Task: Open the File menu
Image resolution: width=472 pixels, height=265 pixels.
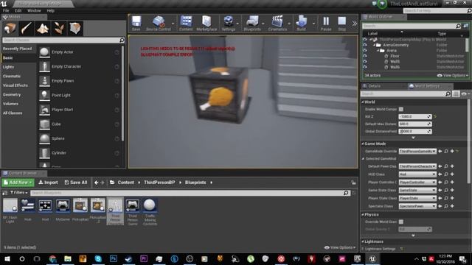Action: click(6, 10)
